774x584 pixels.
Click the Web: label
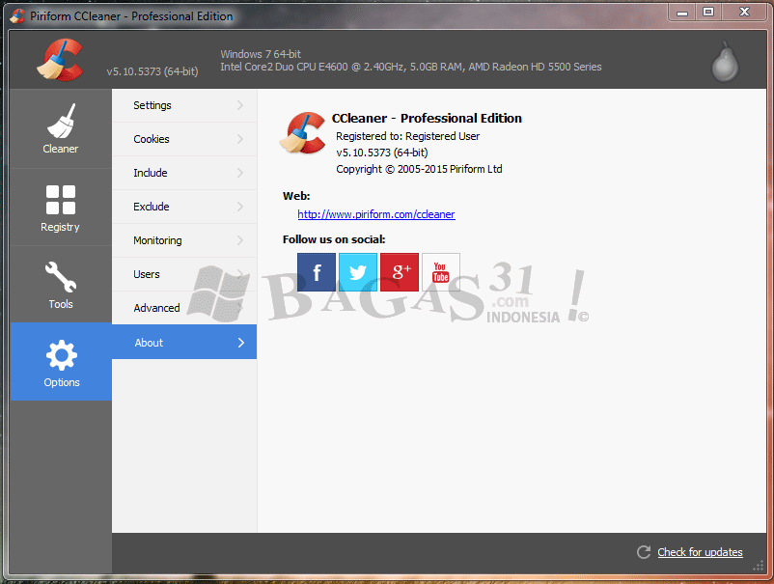pos(296,196)
